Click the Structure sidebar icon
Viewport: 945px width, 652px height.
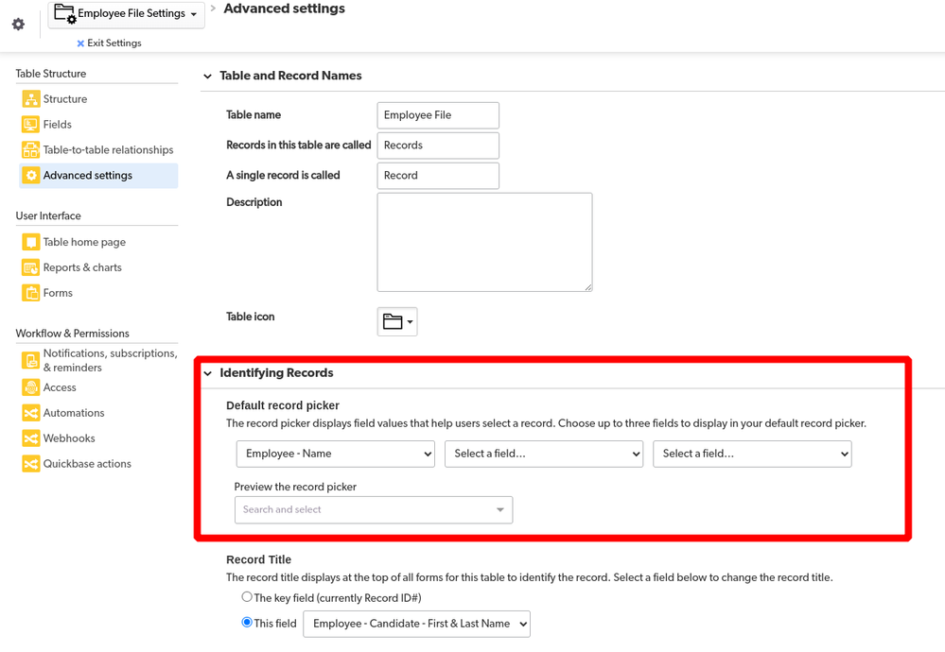coord(30,98)
